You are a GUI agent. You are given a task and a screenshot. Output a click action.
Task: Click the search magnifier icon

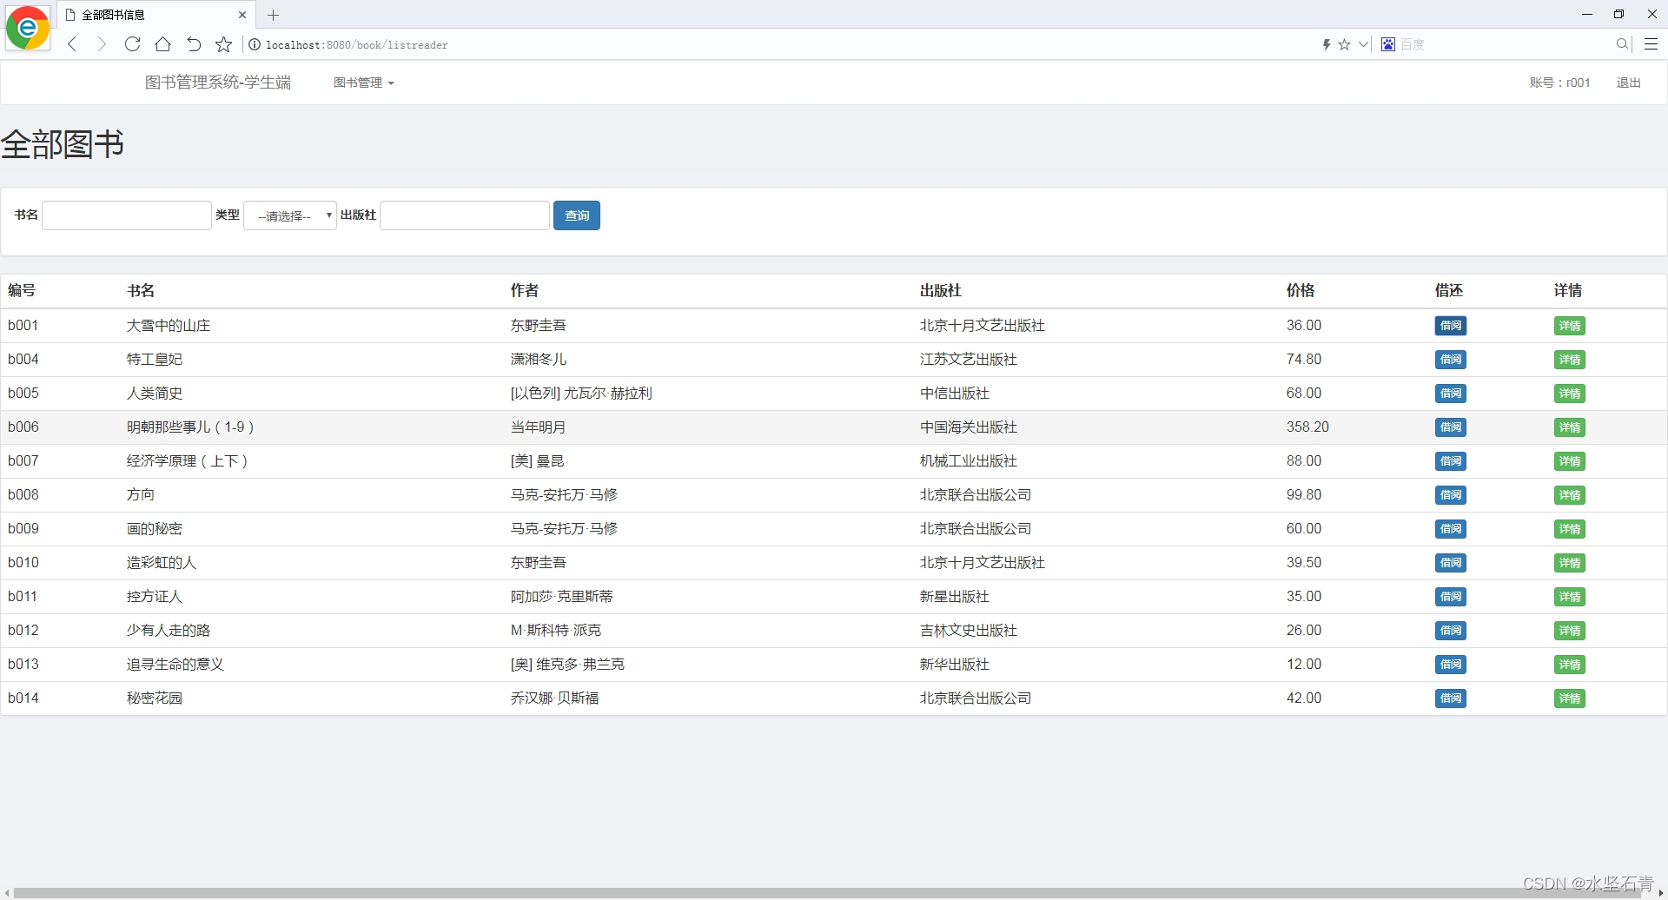1622,44
